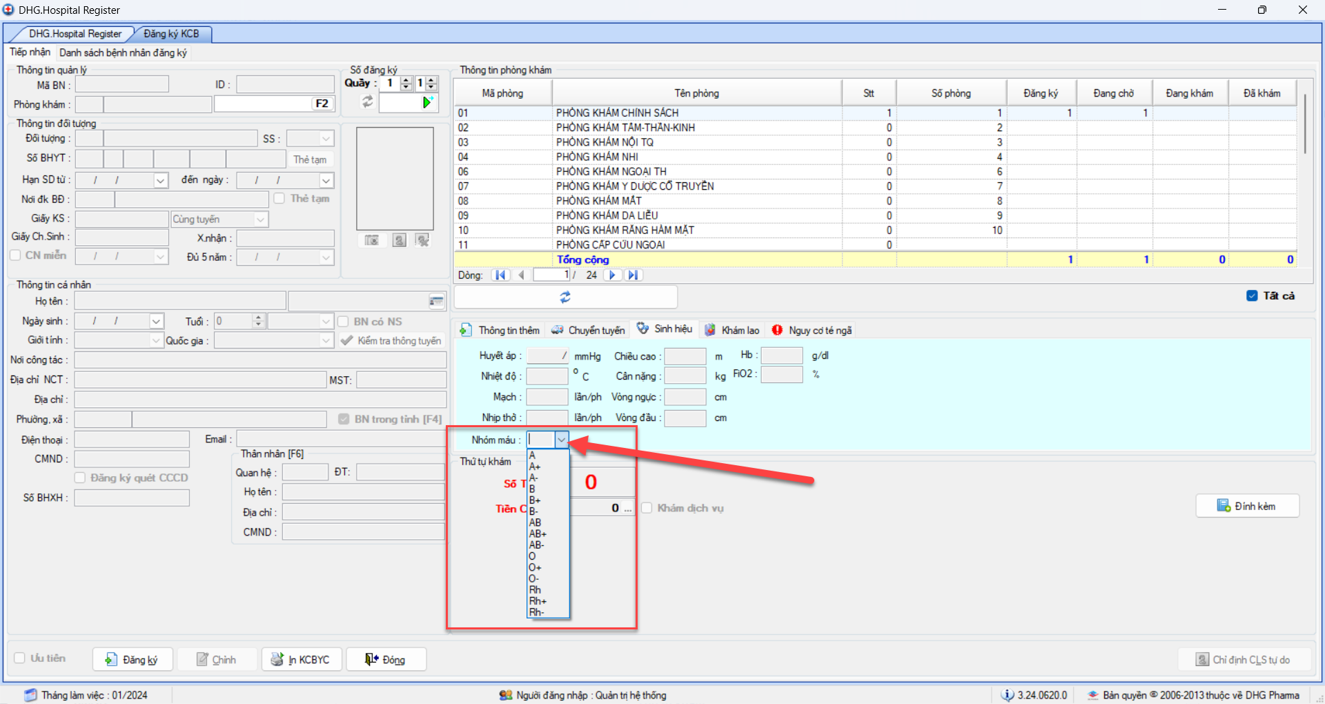The width and height of the screenshot is (1325, 704).
Task: Enable the Ưu tiên checkbox
Action: coord(19,658)
